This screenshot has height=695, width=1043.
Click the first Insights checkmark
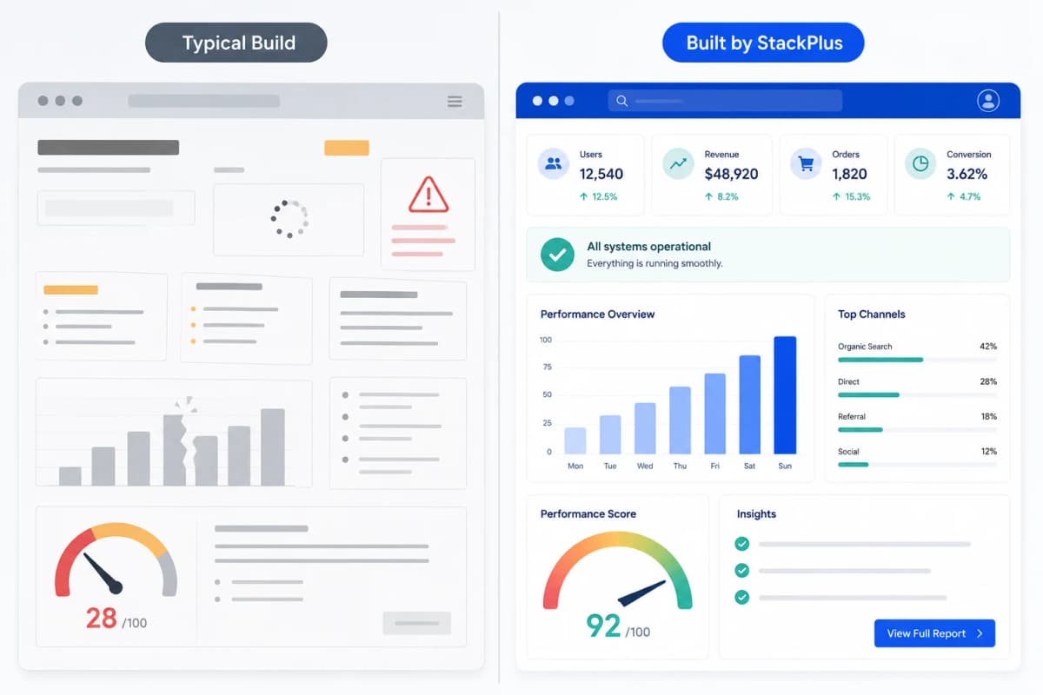[741, 544]
